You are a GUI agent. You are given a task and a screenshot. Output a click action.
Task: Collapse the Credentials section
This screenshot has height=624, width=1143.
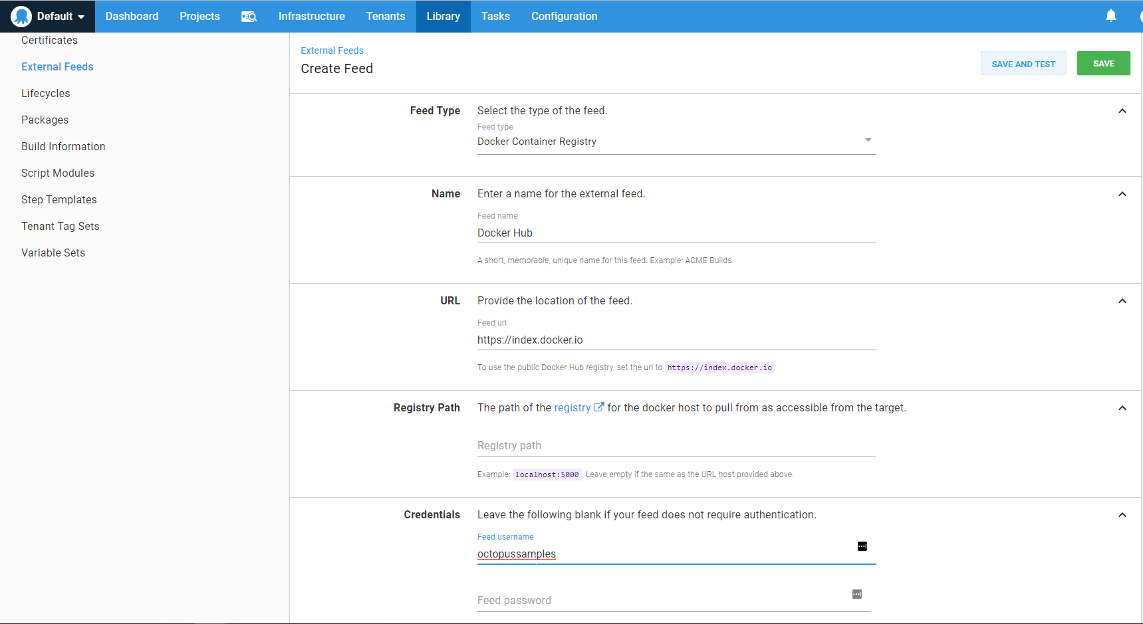point(1122,515)
